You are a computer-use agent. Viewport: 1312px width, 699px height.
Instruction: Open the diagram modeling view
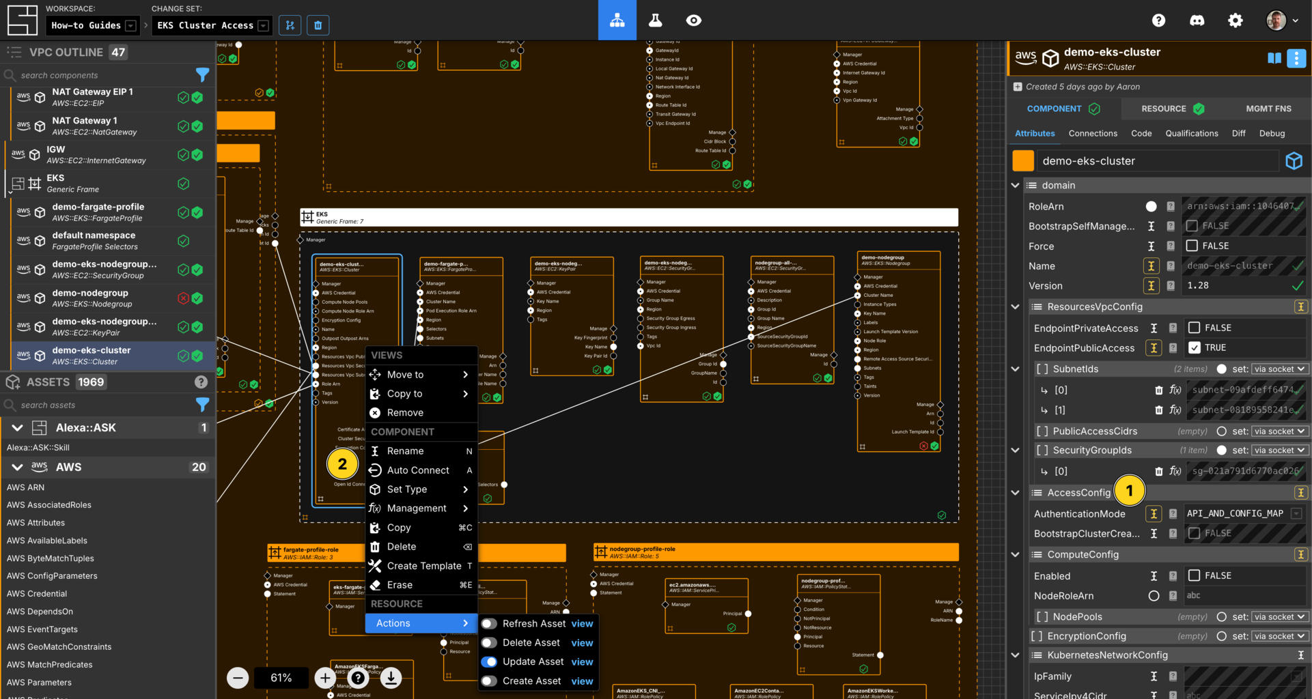pos(617,20)
